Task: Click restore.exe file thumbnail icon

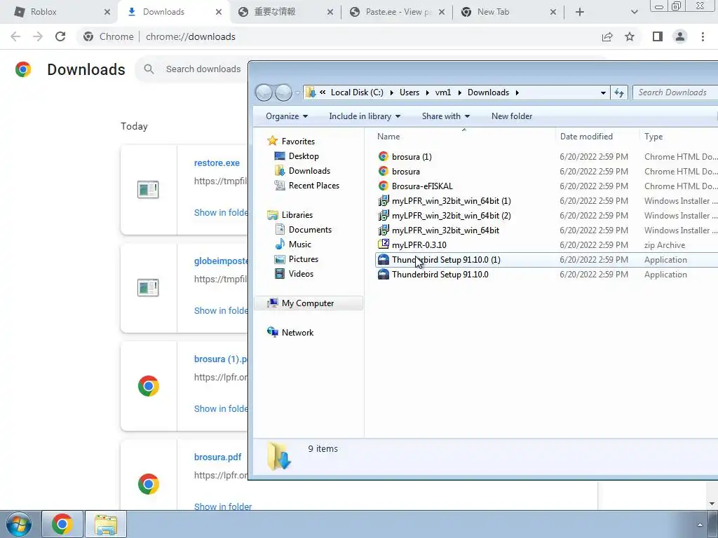Action: 149,189
